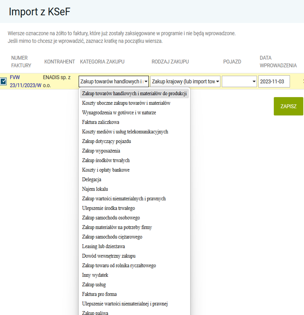The image size is (304, 315).
Task: Select Koszty uboczne zakupu towarów i materiałów
Action: click(x=126, y=103)
